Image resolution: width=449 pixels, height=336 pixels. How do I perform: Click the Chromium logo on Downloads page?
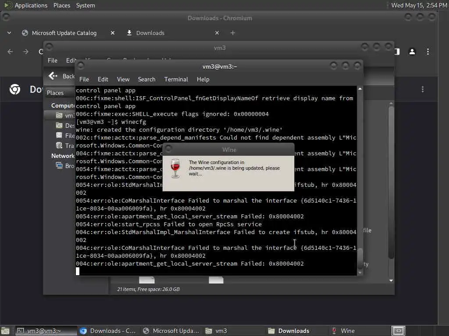tap(15, 89)
